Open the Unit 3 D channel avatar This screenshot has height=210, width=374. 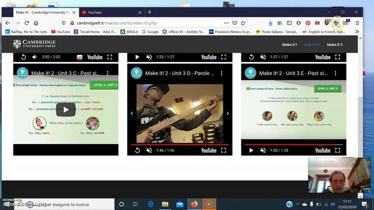[136, 73]
